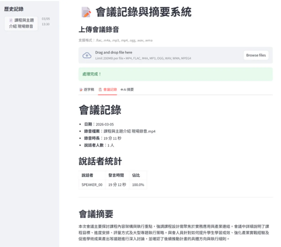Open the 課程與主題介紹 現場錄音 history record
Viewport: 281px width, 247px height.
tap(21, 23)
